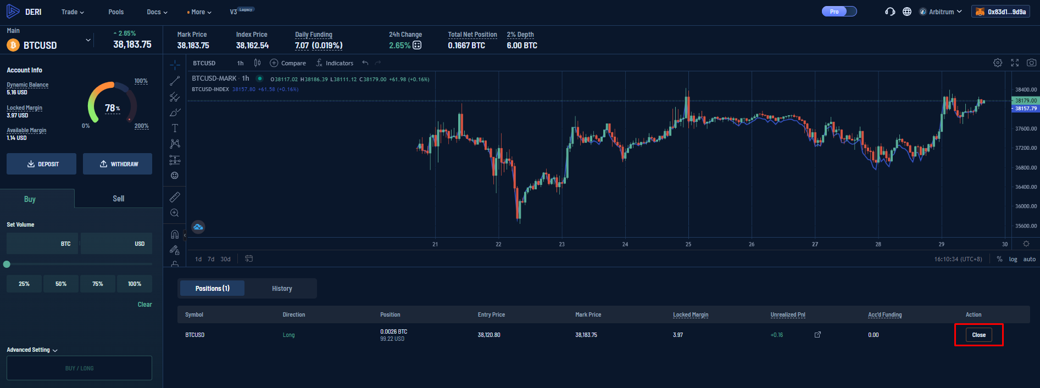
Task: Expand the Trade dropdown menu
Action: 73,12
